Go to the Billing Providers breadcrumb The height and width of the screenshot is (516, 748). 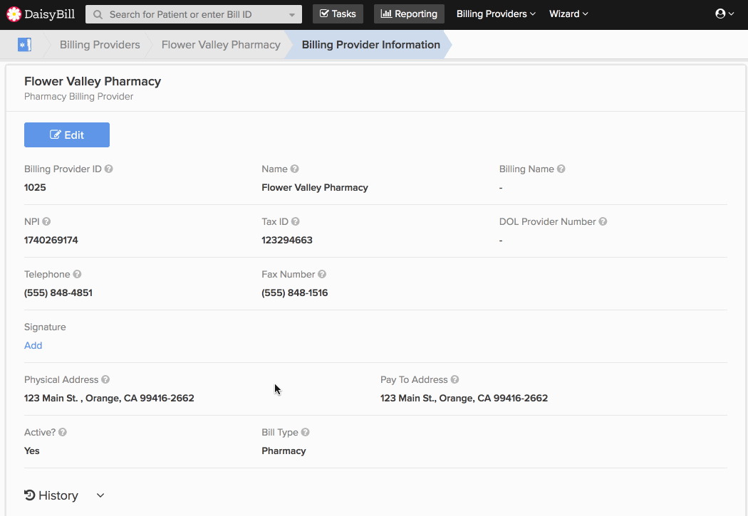100,45
